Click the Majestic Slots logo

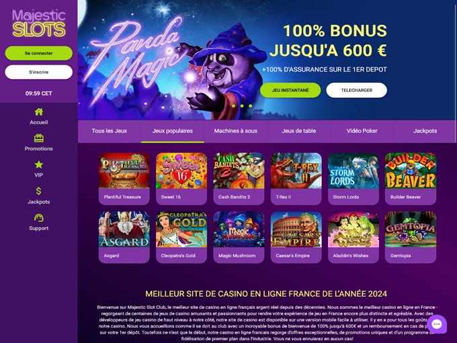[39, 23]
